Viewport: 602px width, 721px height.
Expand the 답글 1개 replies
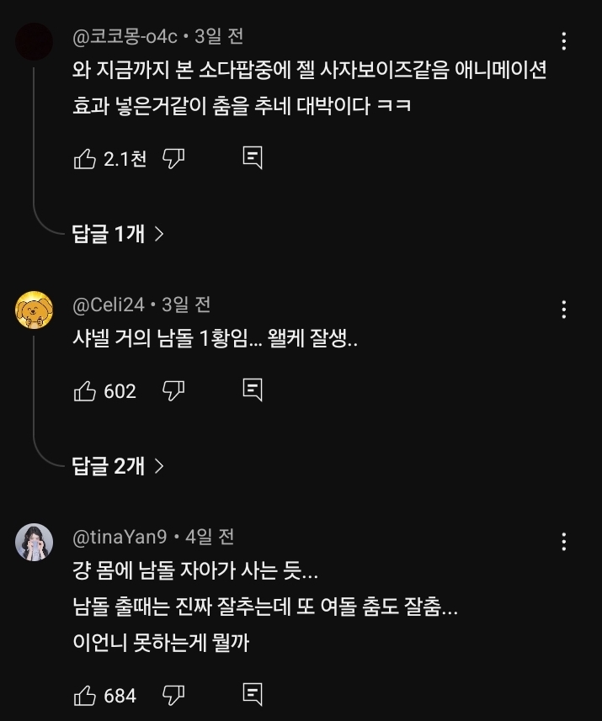point(118,234)
